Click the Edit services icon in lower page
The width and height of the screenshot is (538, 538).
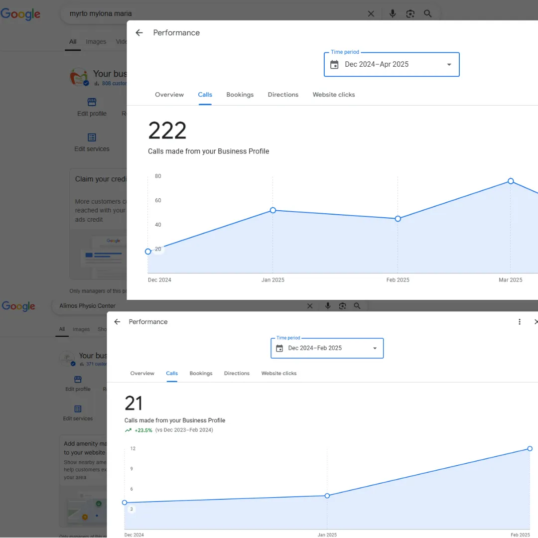pos(78,408)
